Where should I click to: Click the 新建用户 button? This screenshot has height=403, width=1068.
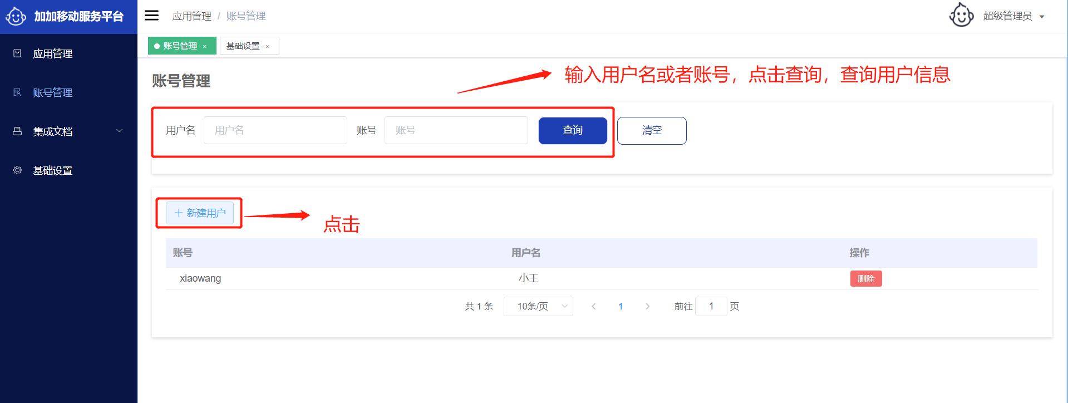click(200, 213)
